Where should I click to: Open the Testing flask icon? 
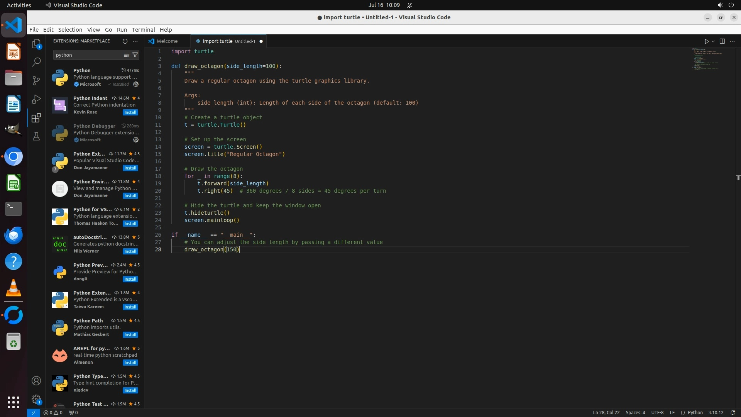pos(36,136)
